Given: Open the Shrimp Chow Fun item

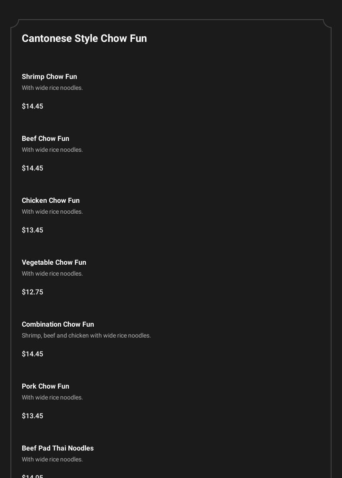Looking at the screenshot, I should [x=49, y=77].
